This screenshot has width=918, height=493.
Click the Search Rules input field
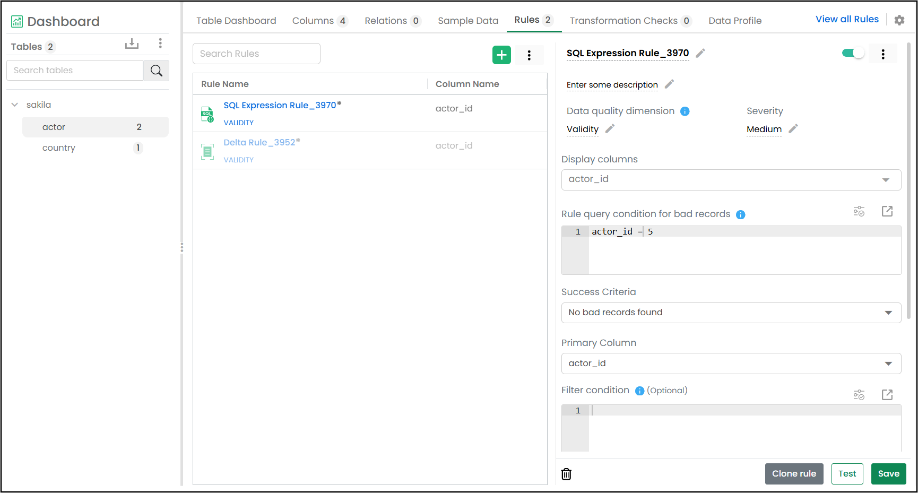pyautogui.click(x=256, y=54)
